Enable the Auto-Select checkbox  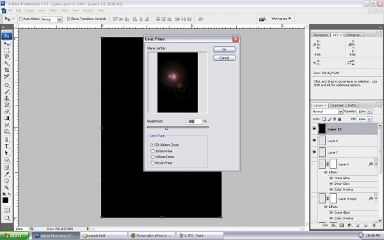pos(21,19)
